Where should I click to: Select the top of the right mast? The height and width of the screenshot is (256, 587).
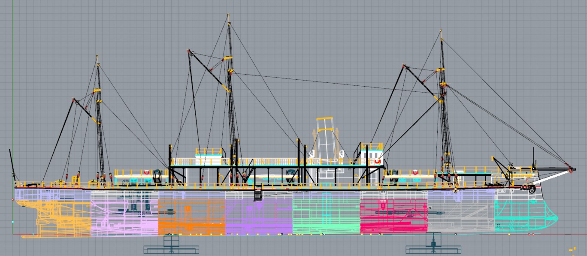(x=441, y=31)
